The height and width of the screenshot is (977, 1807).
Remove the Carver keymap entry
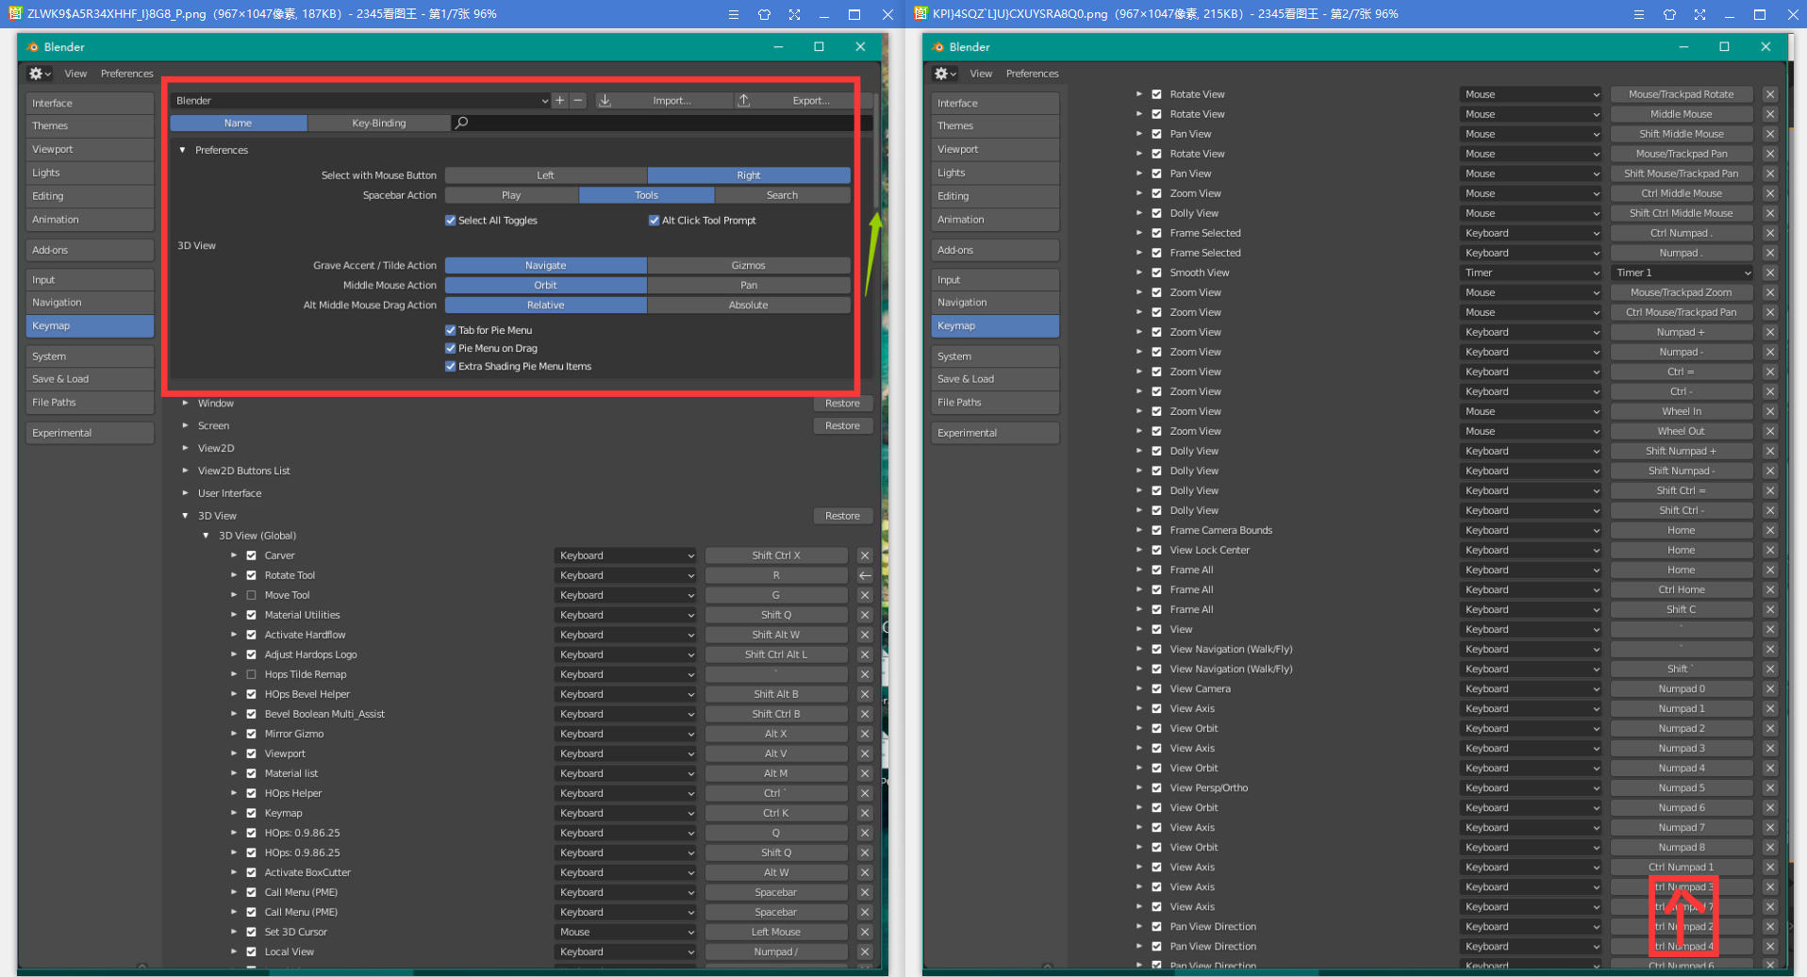point(865,555)
